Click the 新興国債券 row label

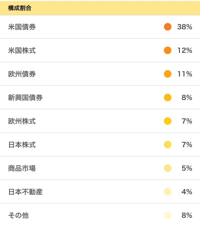tap(25, 97)
